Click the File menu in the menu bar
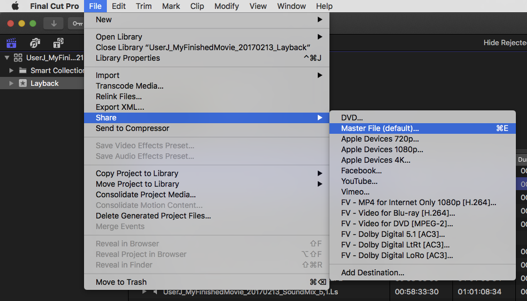 coord(95,6)
